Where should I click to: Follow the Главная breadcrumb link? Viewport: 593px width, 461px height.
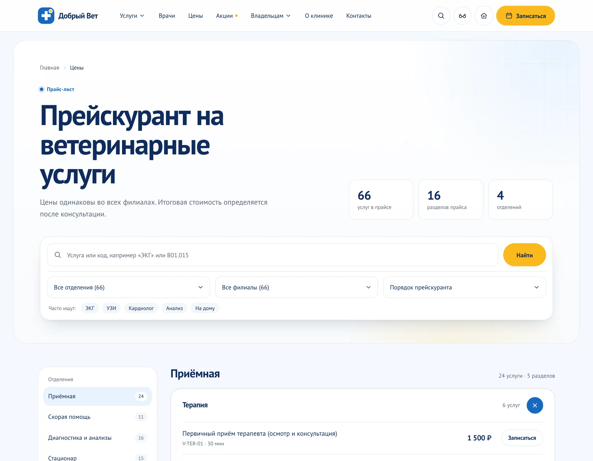point(49,68)
